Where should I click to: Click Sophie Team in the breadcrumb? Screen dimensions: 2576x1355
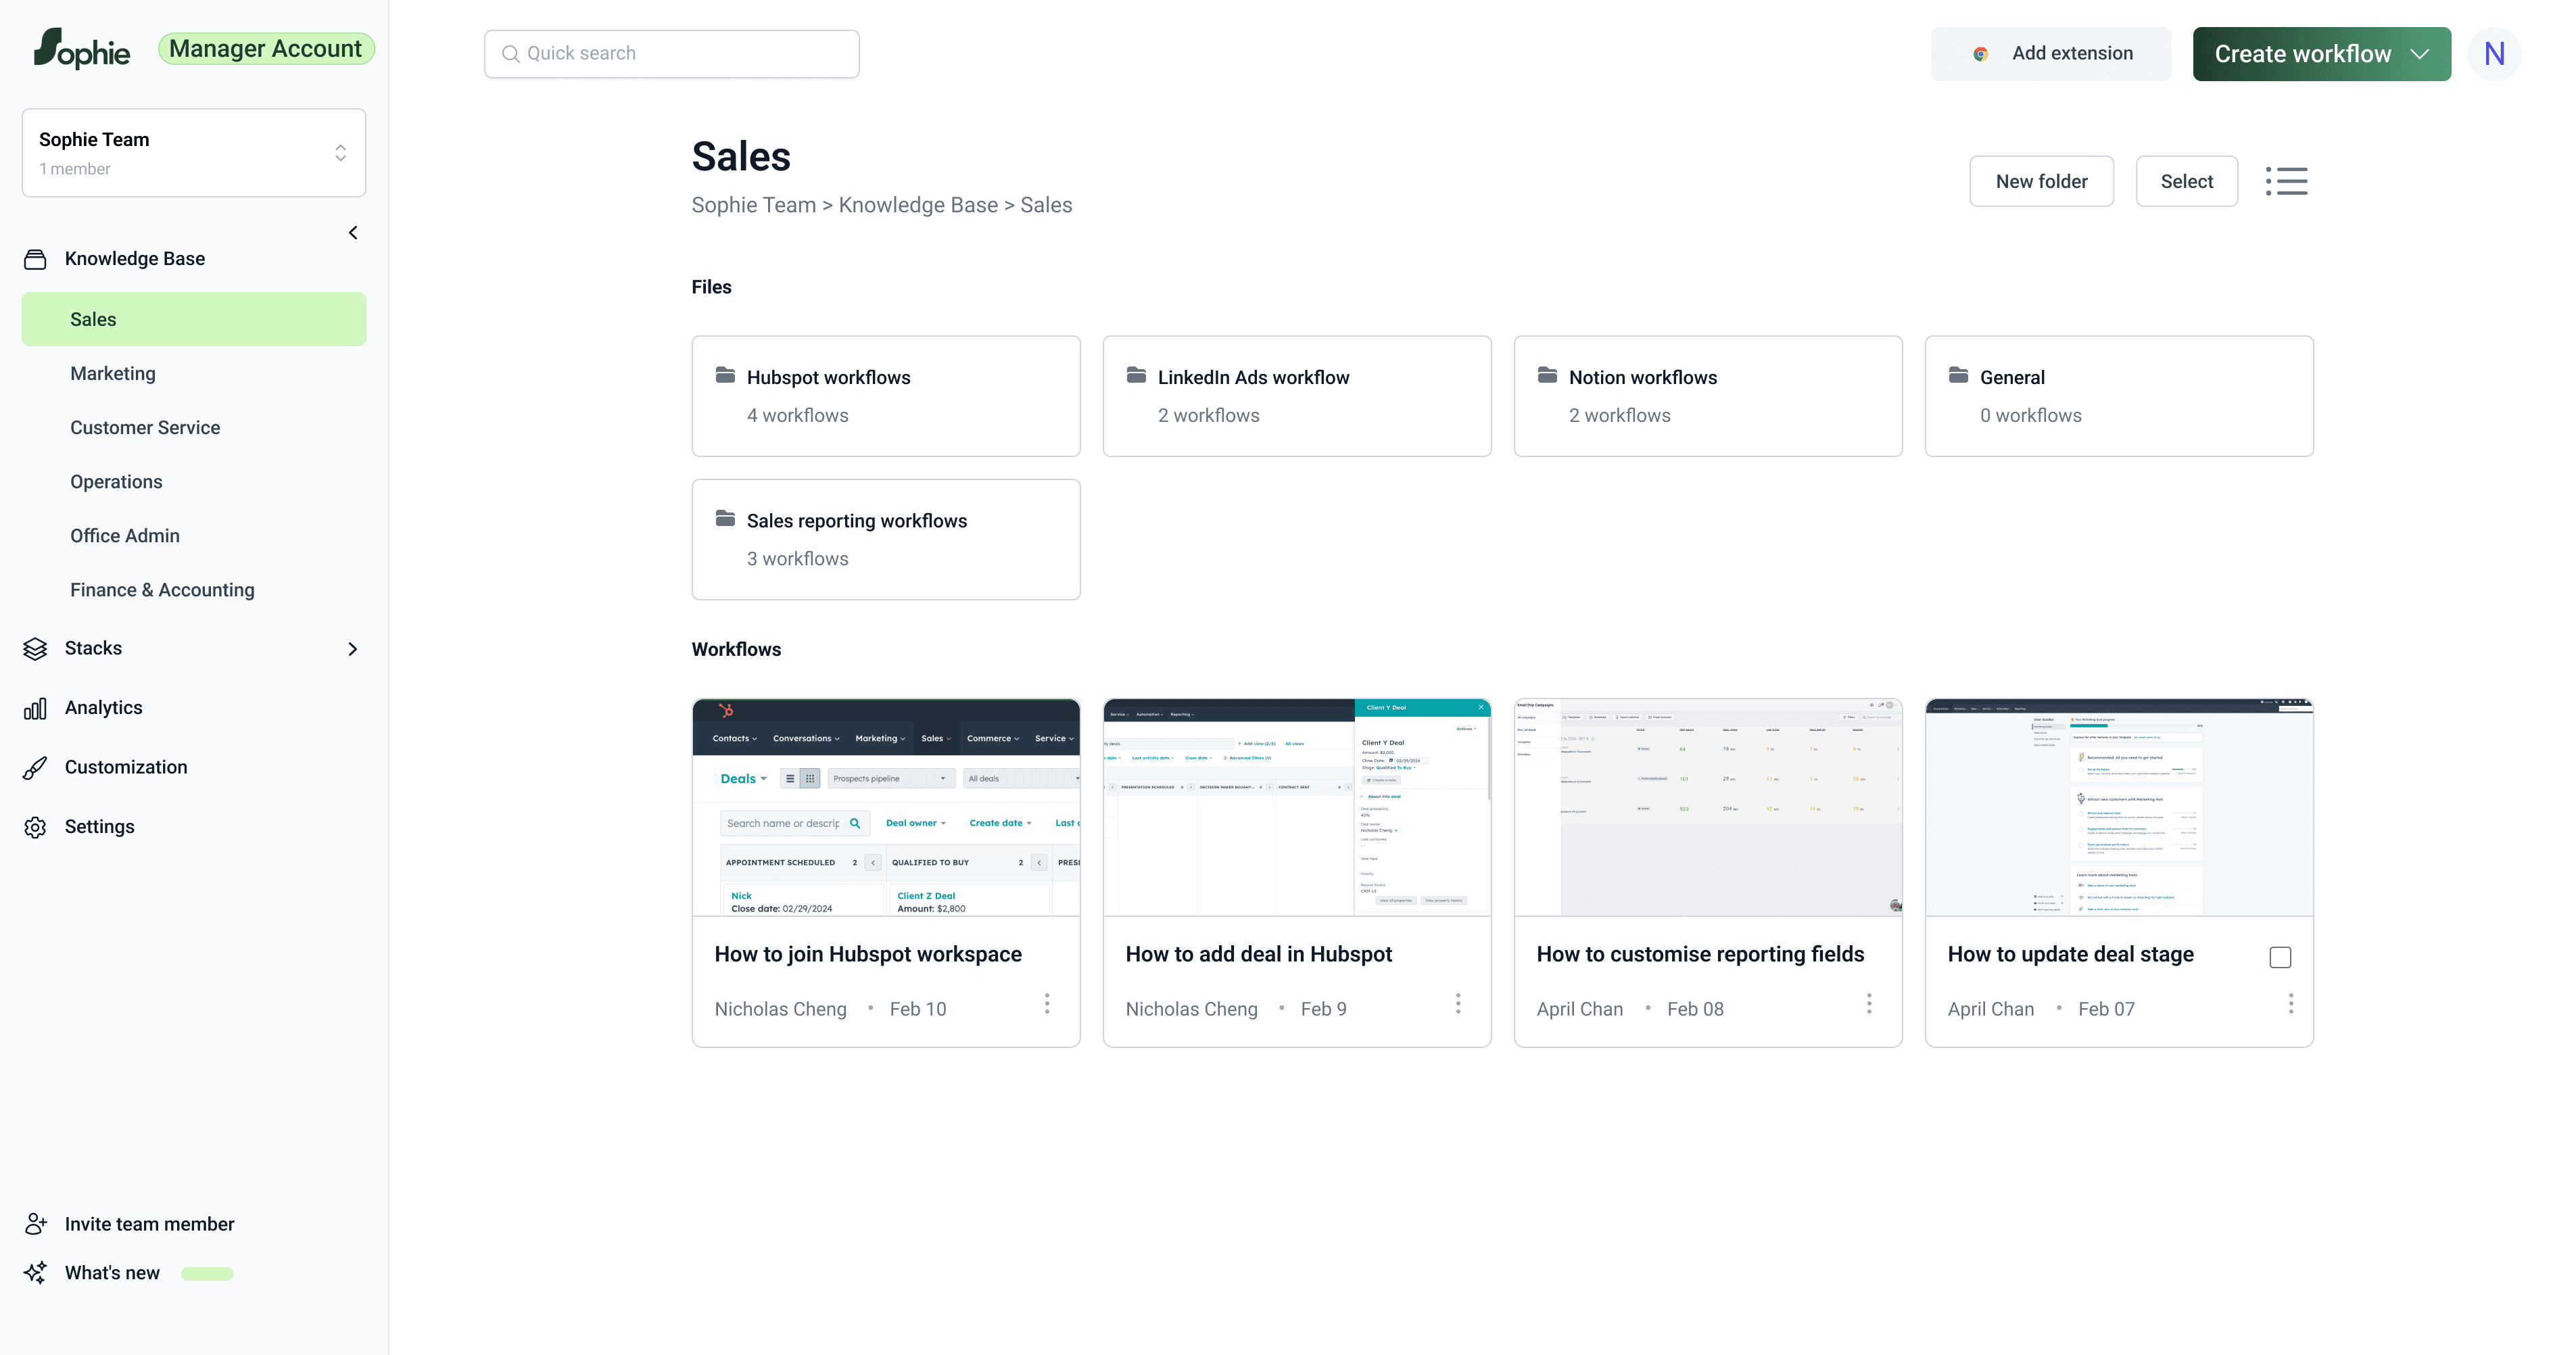coord(753,205)
